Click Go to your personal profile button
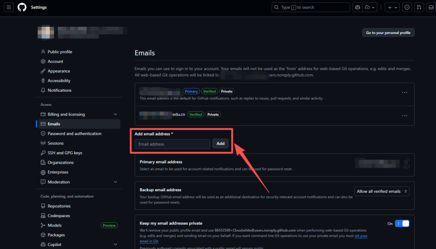Image resolution: width=436 pixels, height=249 pixels. click(388, 33)
